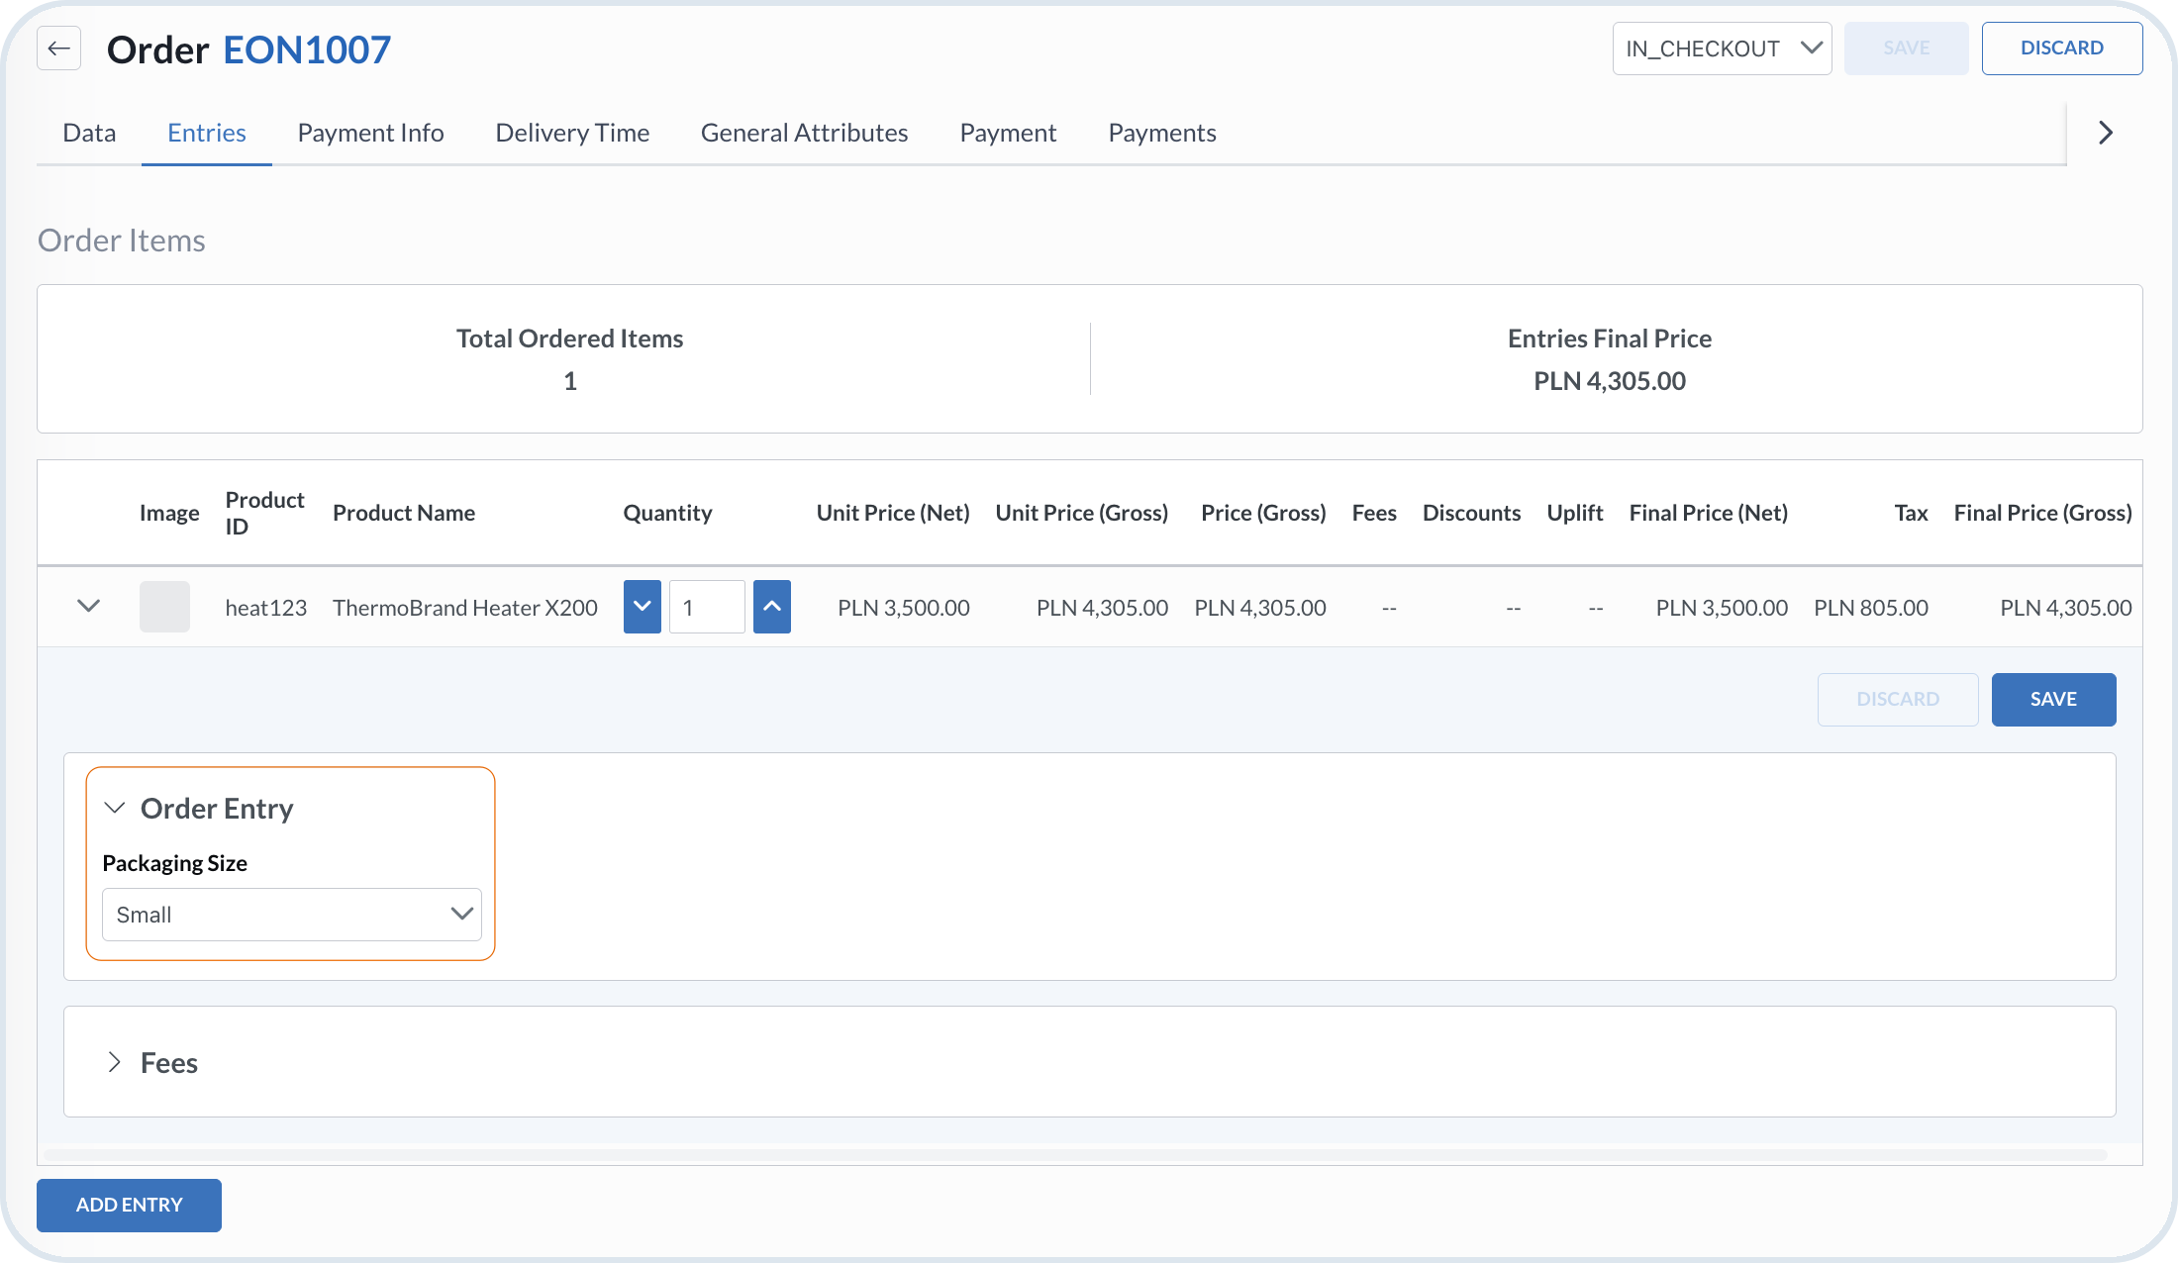Click the Tax value PLN 805.00
The height and width of the screenshot is (1263, 2178).
pyautogui.click(x=1871, y=608)
